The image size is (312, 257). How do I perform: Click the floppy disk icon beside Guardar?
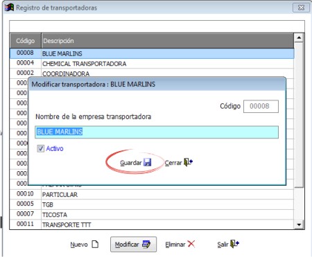[147, 162]
